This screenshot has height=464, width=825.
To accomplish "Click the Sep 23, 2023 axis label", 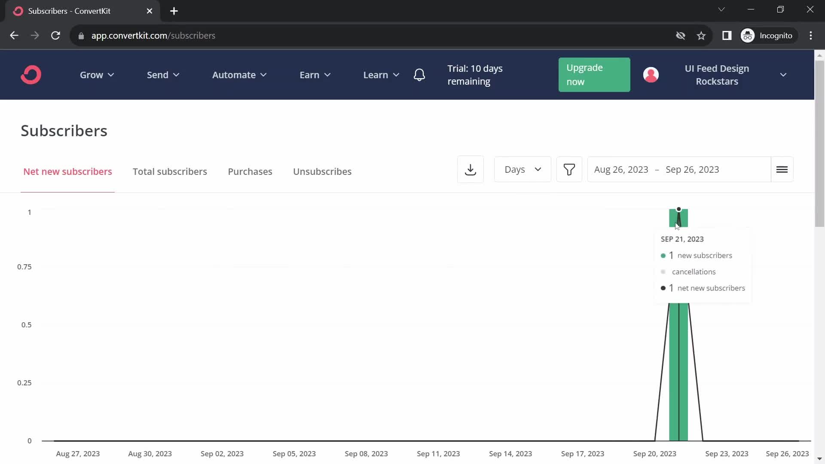I will coord(727,454).
